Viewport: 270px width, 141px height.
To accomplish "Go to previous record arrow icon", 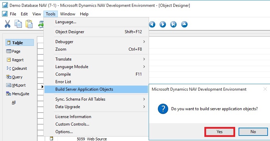I will coord(152,24).
